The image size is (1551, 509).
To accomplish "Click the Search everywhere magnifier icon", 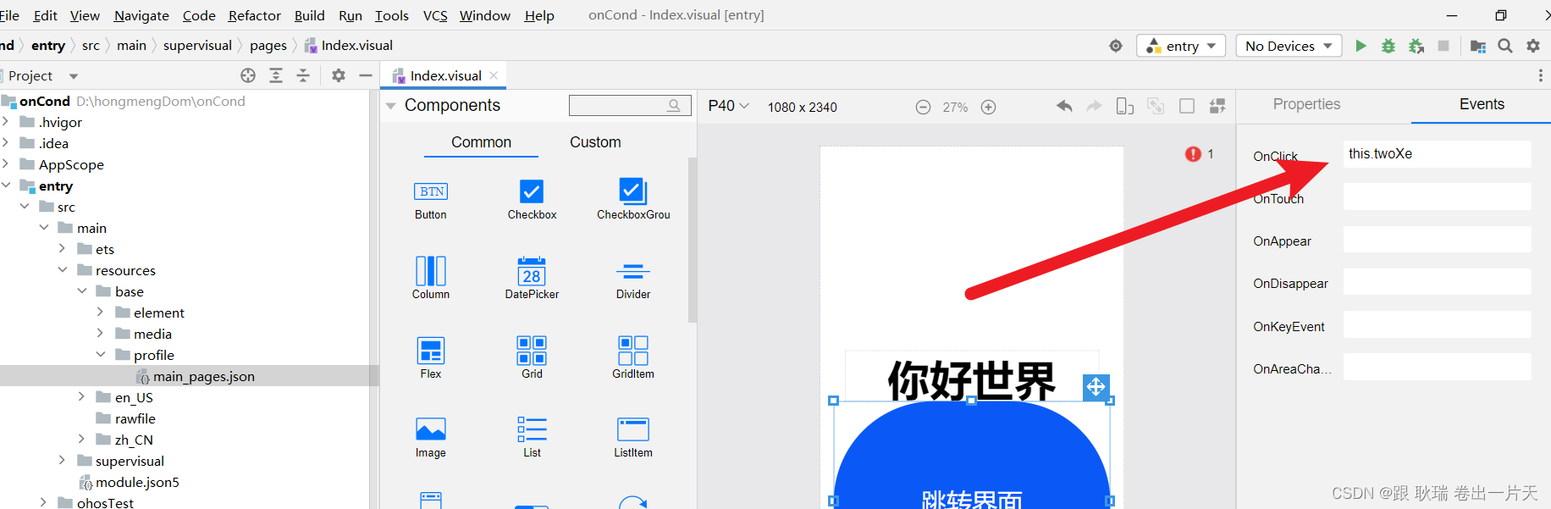I will 1505,46.
